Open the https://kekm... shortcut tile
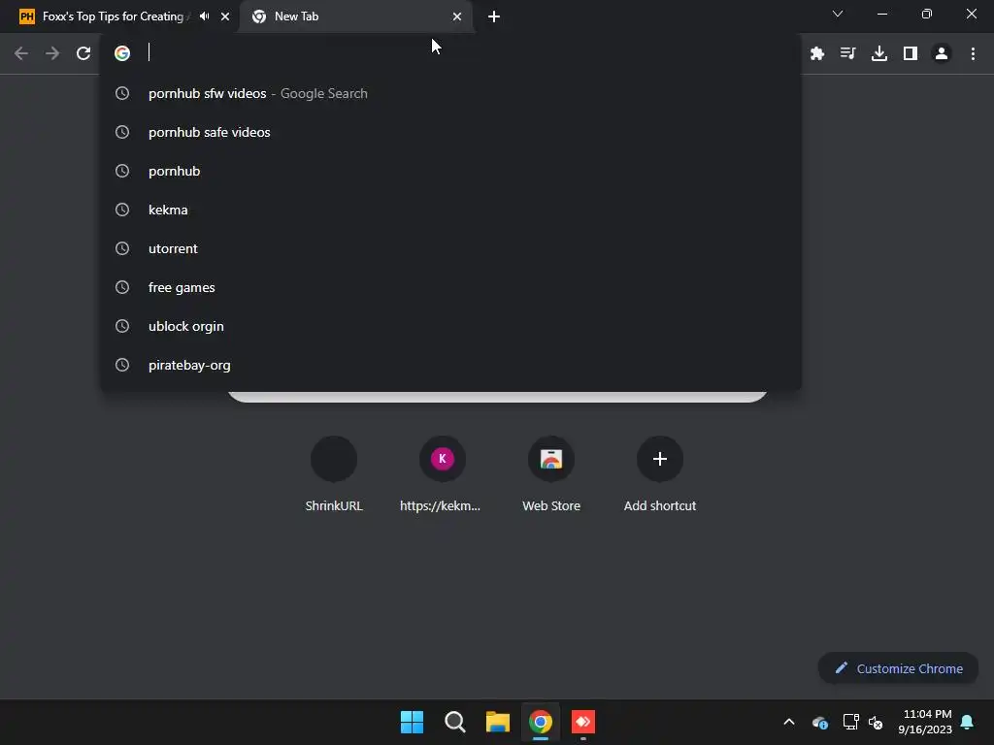994x745 pixels. click(x=442, y=474)
